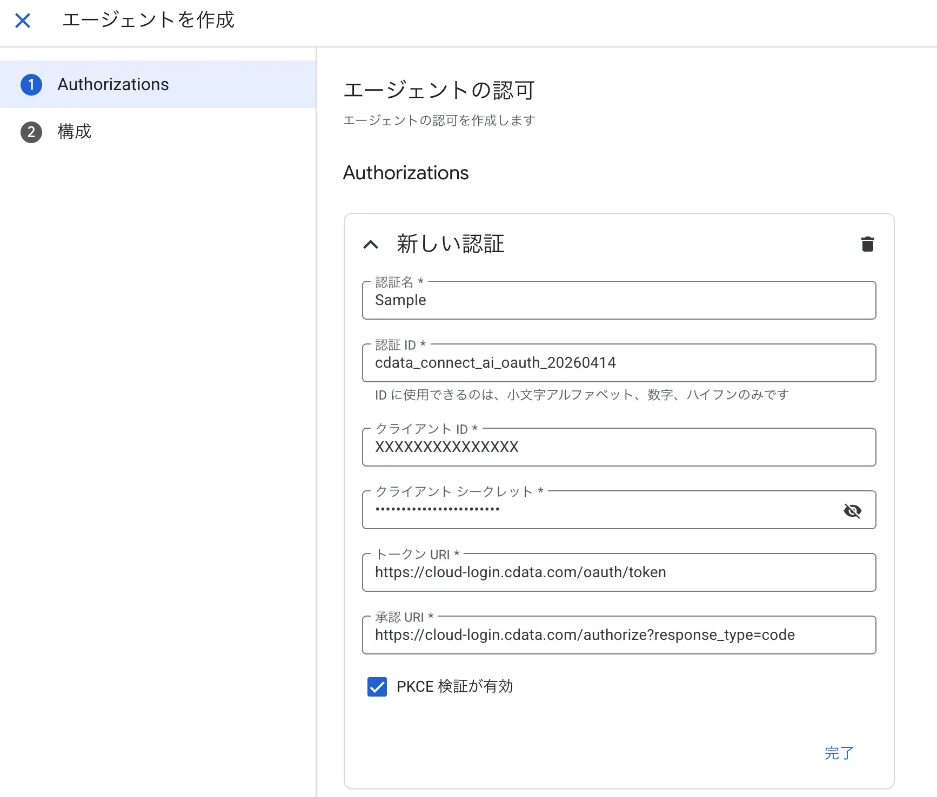Click the 新しい認証 header to fold it

click(x=450, y=244)
